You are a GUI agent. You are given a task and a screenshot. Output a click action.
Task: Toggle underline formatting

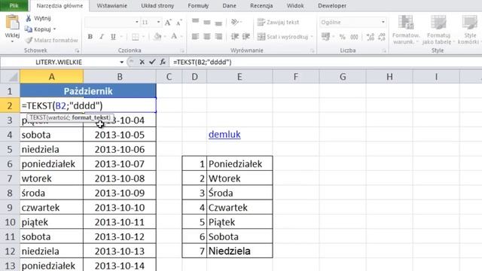[113, 37]
